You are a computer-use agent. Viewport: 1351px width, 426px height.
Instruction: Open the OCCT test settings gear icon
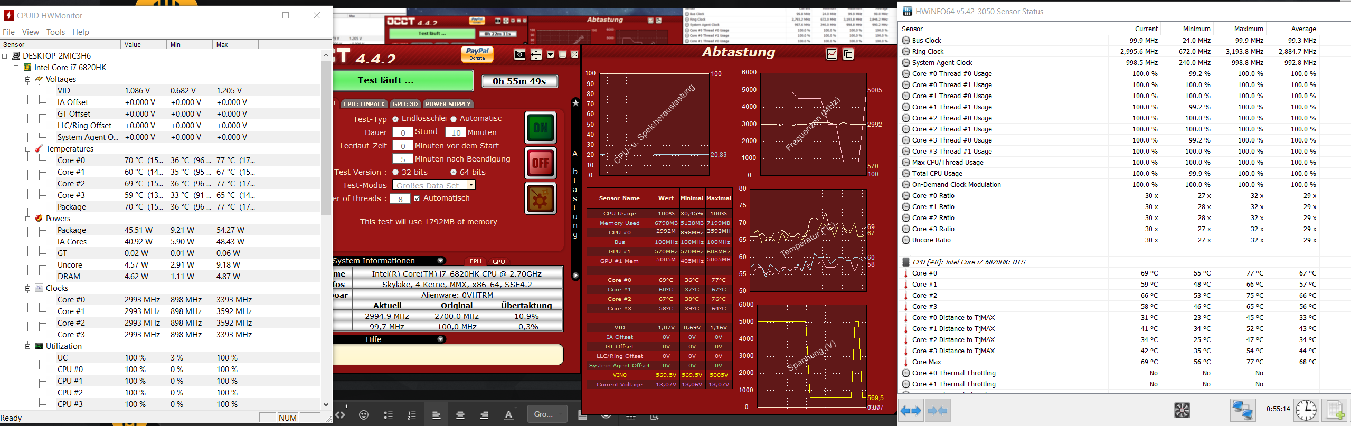pyautogui.click(x=540, y=198)
